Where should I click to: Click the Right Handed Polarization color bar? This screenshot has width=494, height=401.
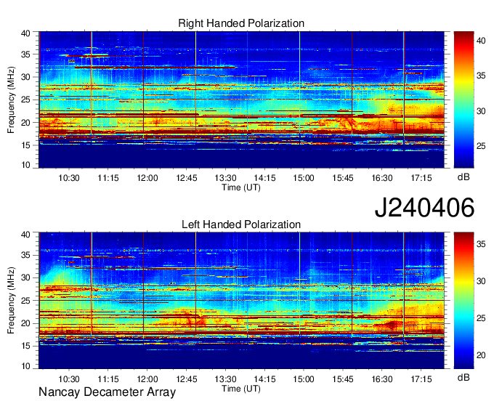coord(463,100)
